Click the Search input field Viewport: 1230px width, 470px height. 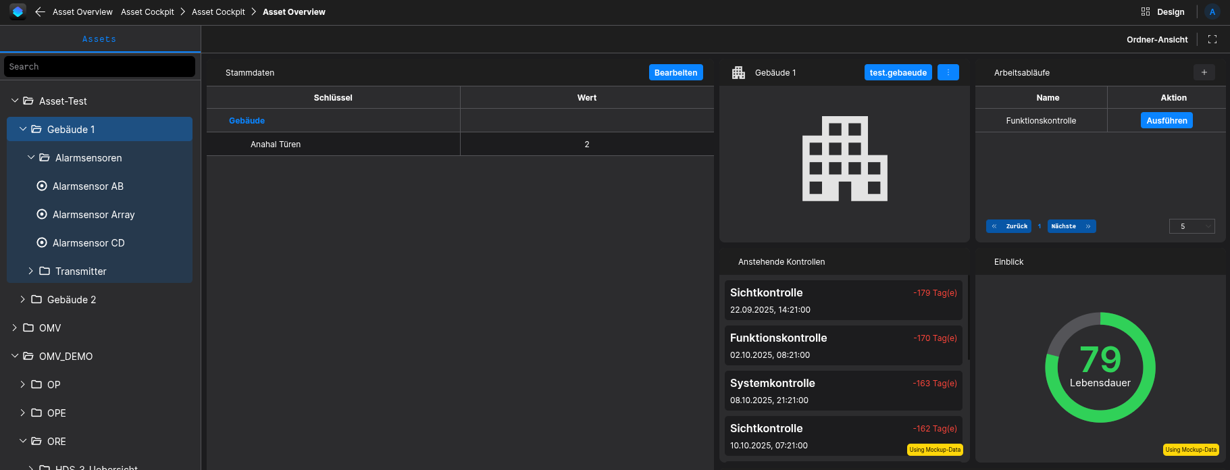point(99,66)
